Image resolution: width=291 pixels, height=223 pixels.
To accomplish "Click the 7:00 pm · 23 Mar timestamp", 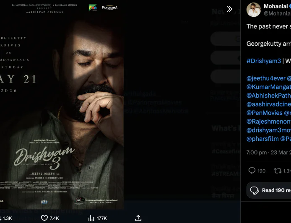I will pos(268,153).
